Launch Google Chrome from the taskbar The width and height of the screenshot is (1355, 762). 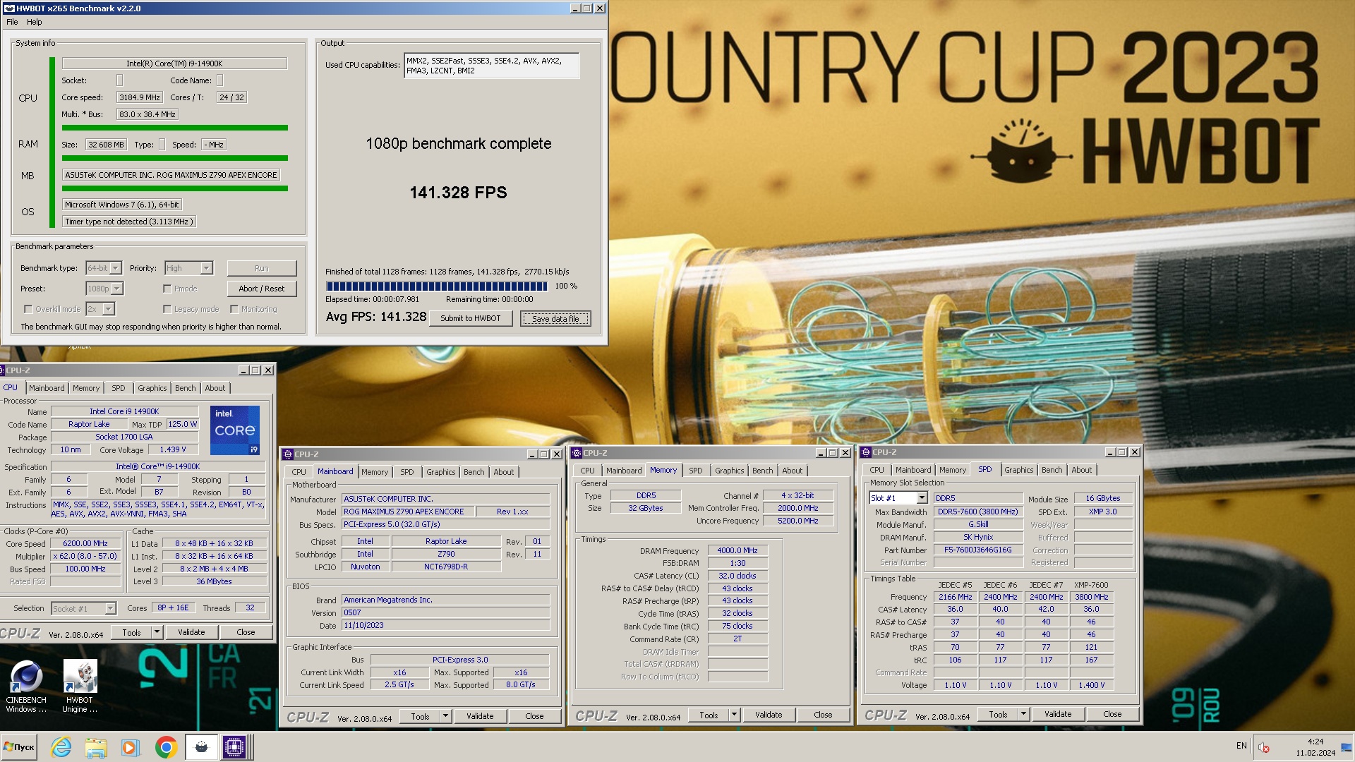tap(166, 747)
